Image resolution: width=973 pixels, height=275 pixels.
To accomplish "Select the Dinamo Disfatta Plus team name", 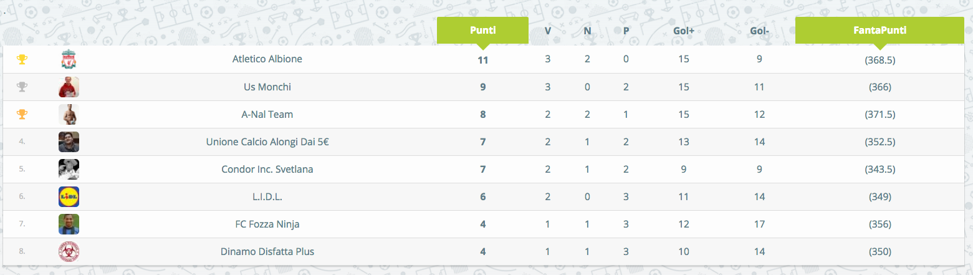I will [267, 251].
